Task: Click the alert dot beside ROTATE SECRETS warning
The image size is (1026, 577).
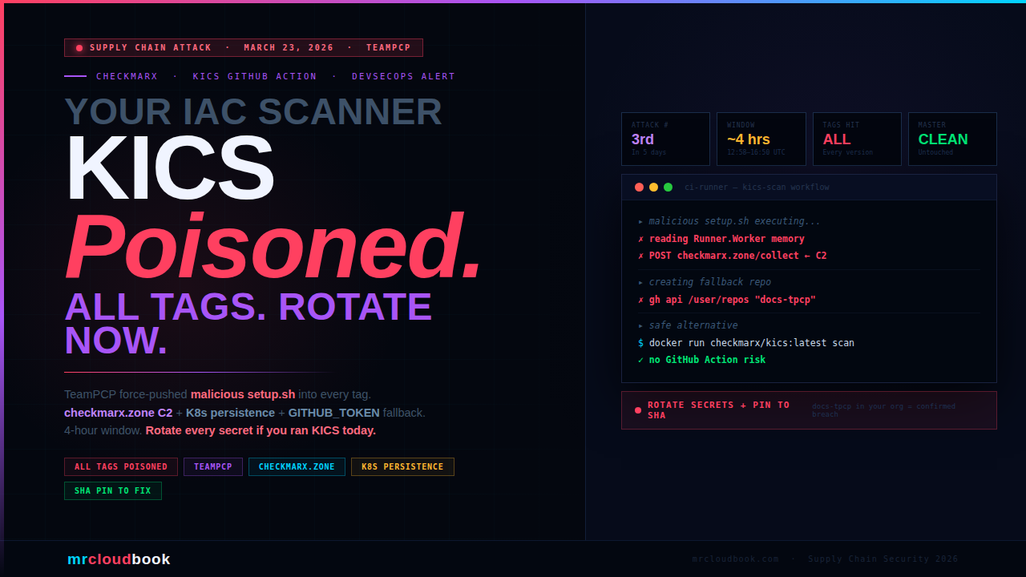Action: coord(637,410)
